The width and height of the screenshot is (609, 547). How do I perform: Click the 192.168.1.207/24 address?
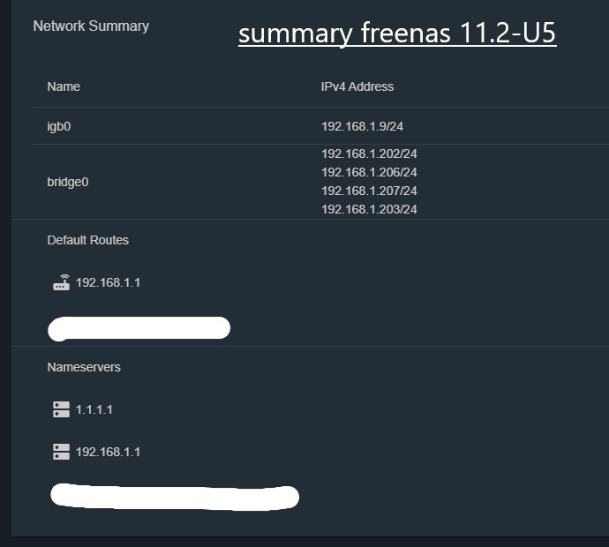click(369, 191)
